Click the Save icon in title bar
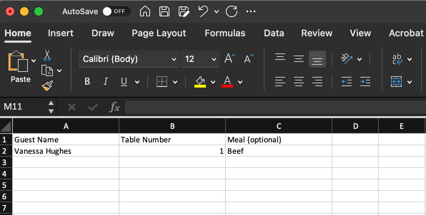This screenshot has height=215, width=426. point(164,11)
